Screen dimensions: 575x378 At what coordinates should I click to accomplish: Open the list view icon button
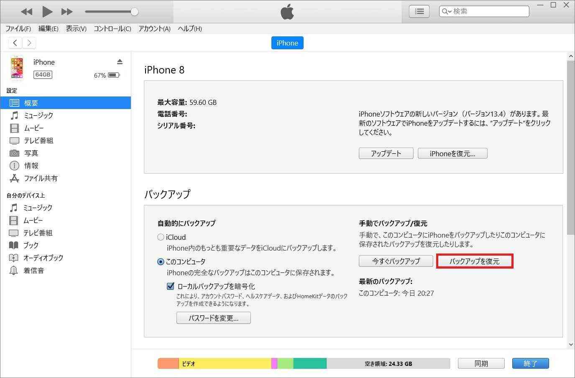coord(419,11)
